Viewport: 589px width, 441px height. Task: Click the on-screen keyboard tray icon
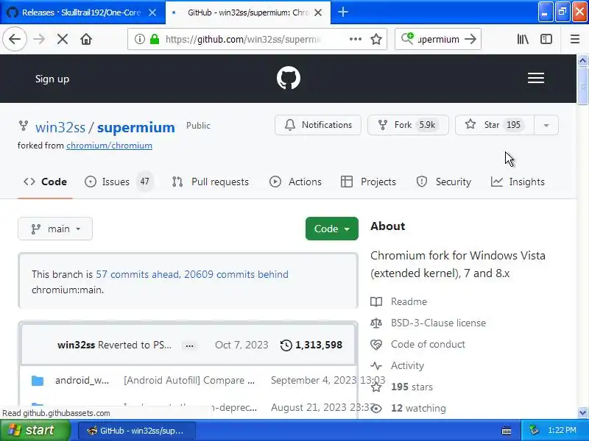[x=507, y=431]
